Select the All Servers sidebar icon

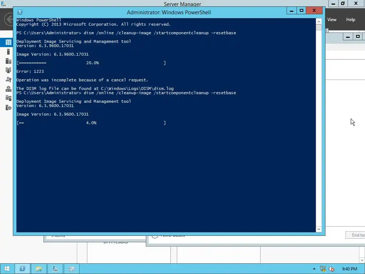pos(9,61)
